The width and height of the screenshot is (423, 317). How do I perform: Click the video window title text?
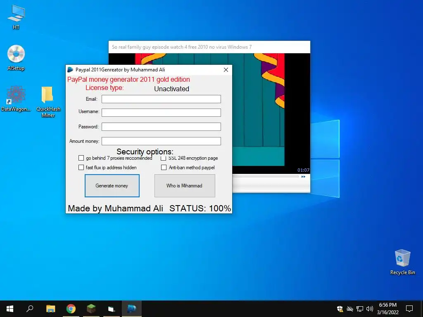coord(182,47)
